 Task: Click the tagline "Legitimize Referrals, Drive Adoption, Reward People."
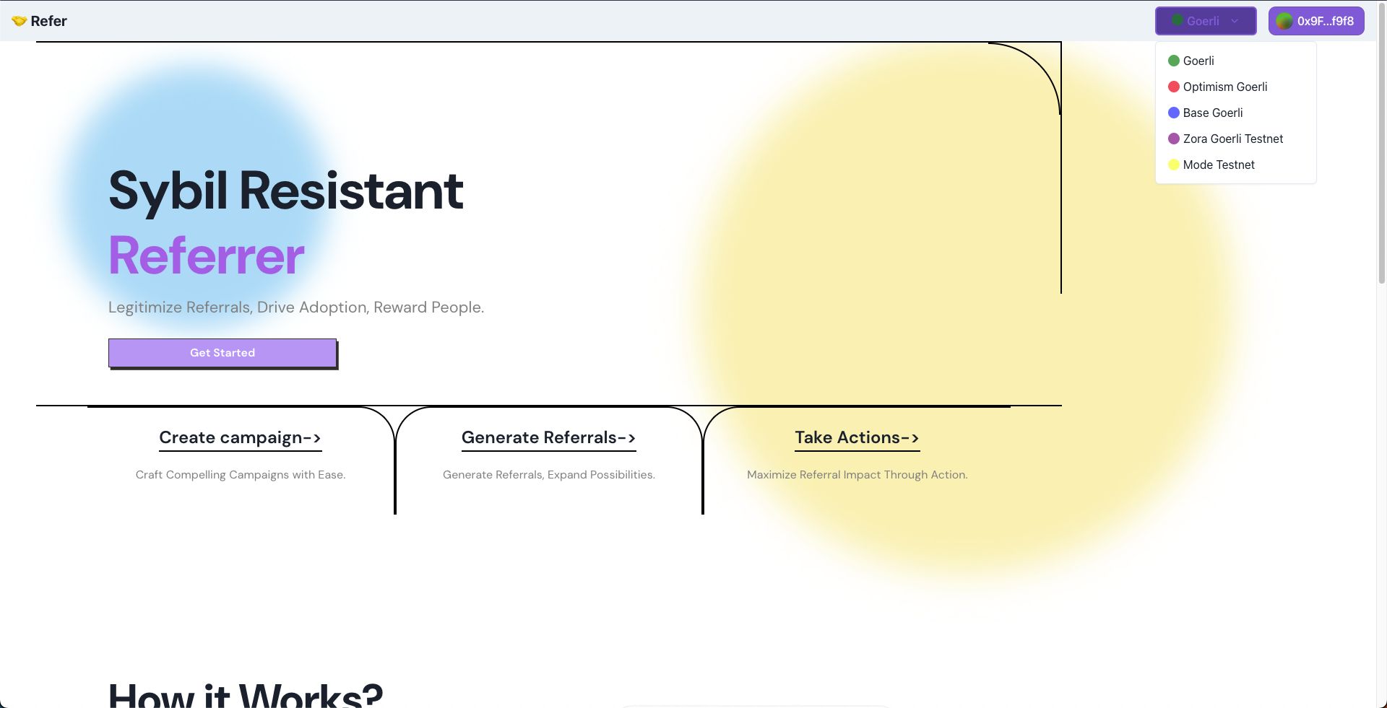tap(296, 307)
